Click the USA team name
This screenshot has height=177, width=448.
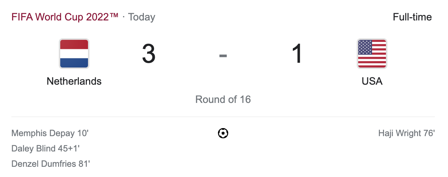[x=372, y=81]
